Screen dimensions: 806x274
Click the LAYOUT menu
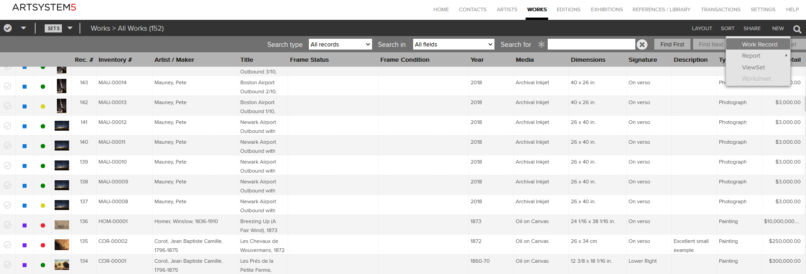coord(702,28)
